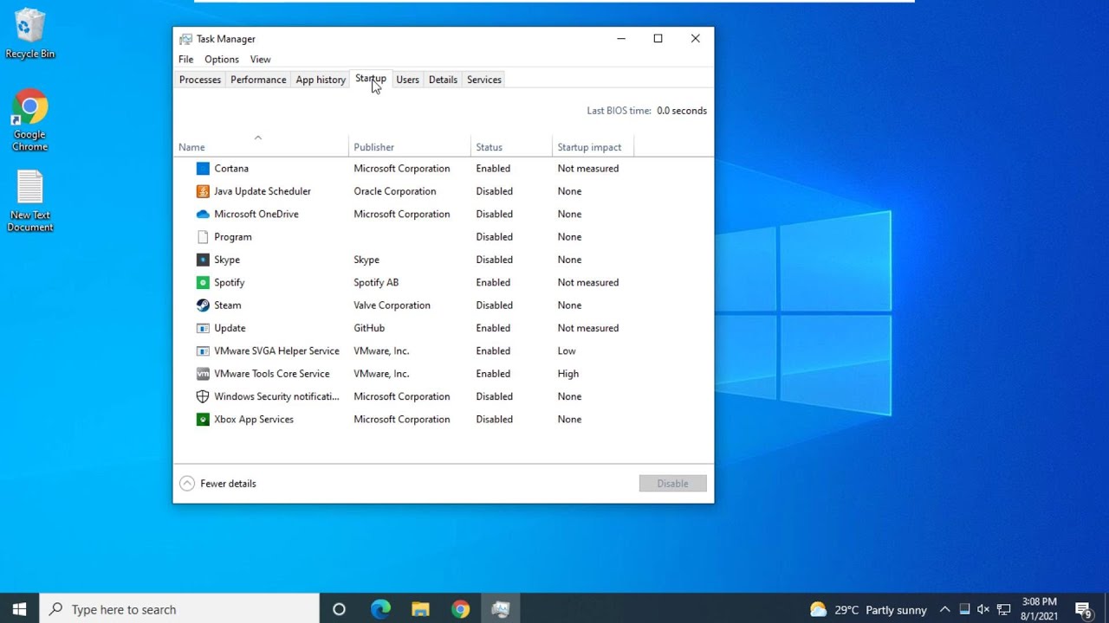Select the Java Update Scheduler row name
The width and height of the screenshot is (1109, 623).
coord(263,191)
